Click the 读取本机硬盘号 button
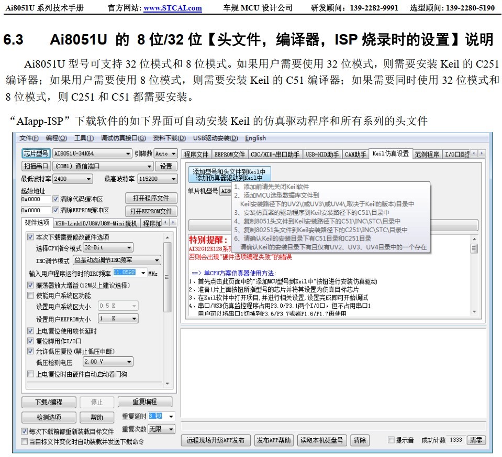The image size is (502, 457). tap(321, 440)
